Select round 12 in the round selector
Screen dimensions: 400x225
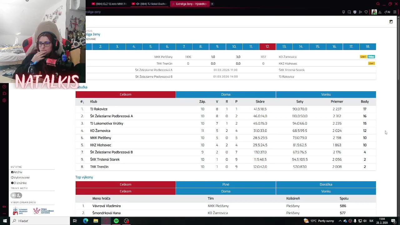(x=267, y=47)
